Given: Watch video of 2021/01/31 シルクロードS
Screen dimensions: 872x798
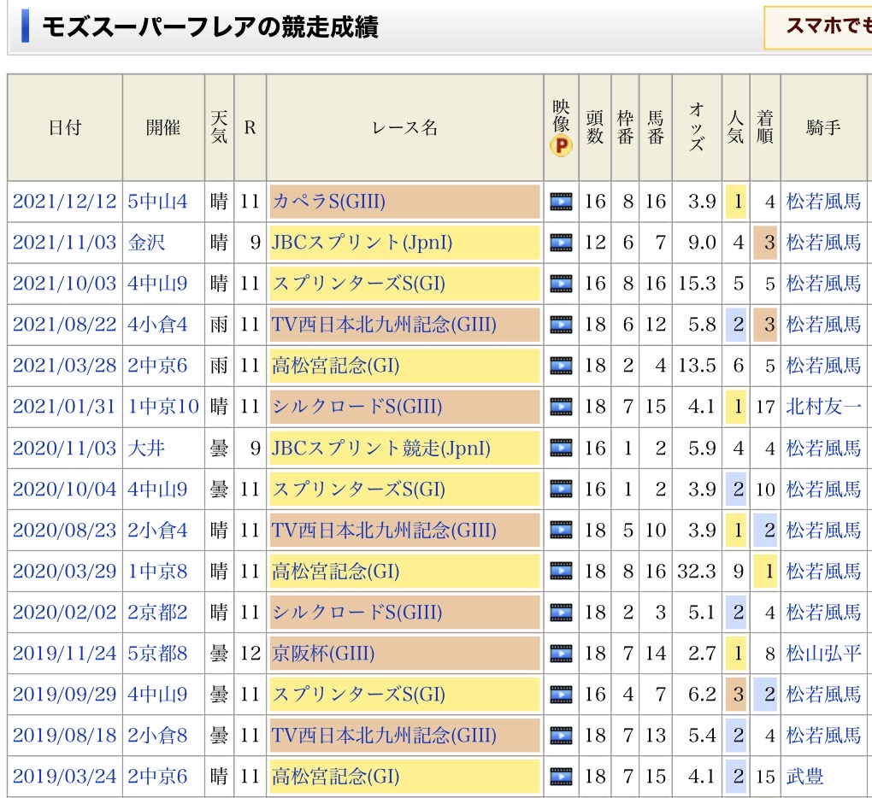Looking at the screenshot, I should click(561, 408).
